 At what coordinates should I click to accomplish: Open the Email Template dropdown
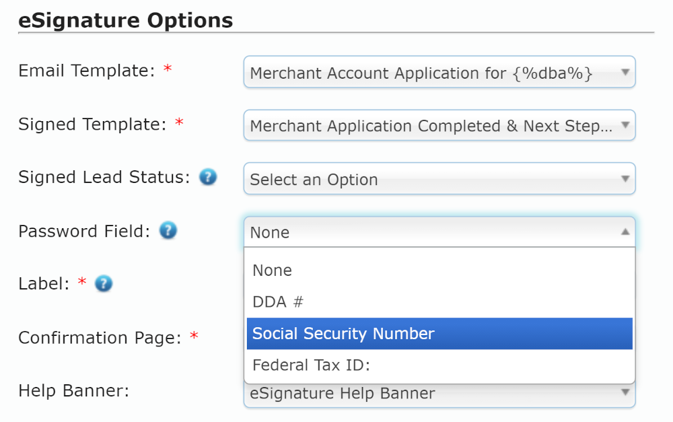coord(439,72)
